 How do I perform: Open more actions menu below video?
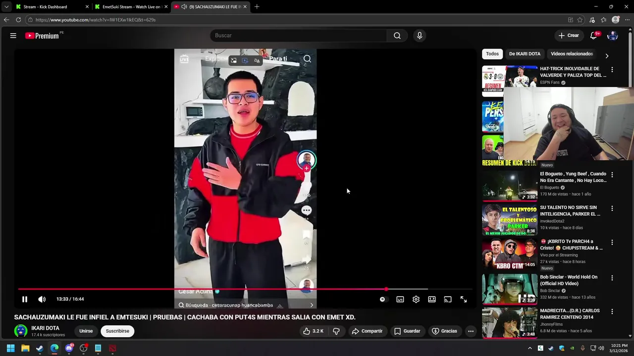pyautogui.click(x=471, y=331)
